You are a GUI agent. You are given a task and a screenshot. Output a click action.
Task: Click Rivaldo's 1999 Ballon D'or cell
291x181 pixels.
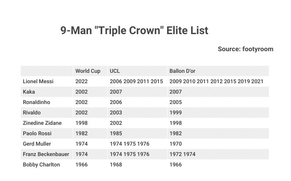(x=218, y=113)
